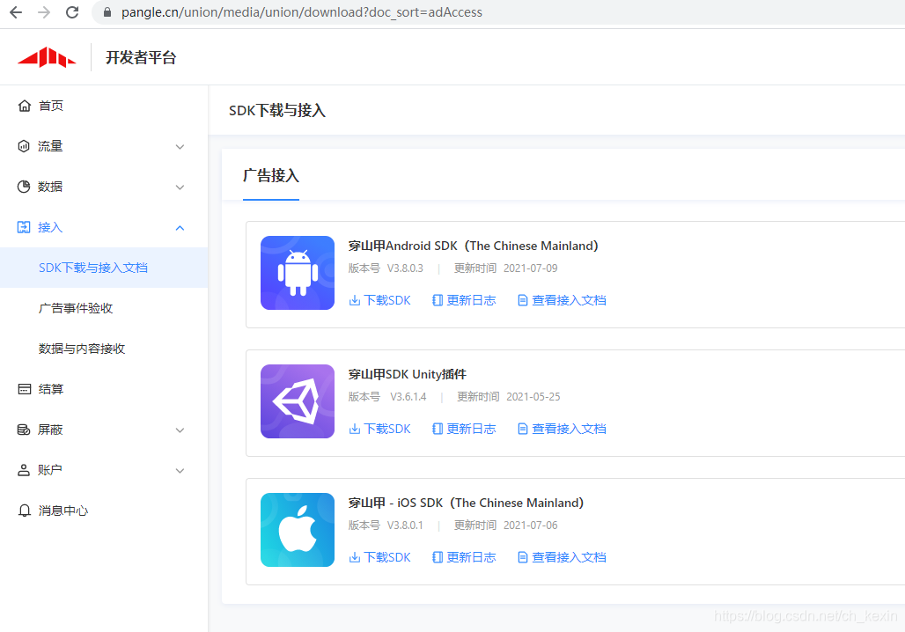The height and width of the screenshot is (632, 905).
Task: Click the 开发者平台 title text
Action: point(141,57)
